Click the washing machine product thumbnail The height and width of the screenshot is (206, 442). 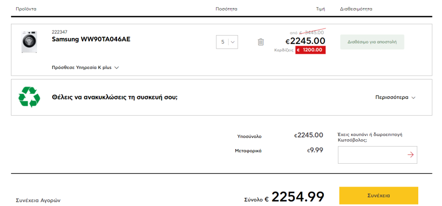pos(29,42)
